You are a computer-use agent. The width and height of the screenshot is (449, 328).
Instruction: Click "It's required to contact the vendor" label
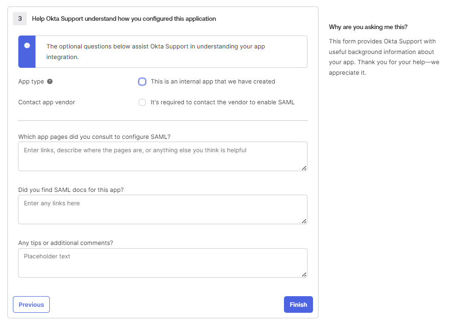(222, 102)
